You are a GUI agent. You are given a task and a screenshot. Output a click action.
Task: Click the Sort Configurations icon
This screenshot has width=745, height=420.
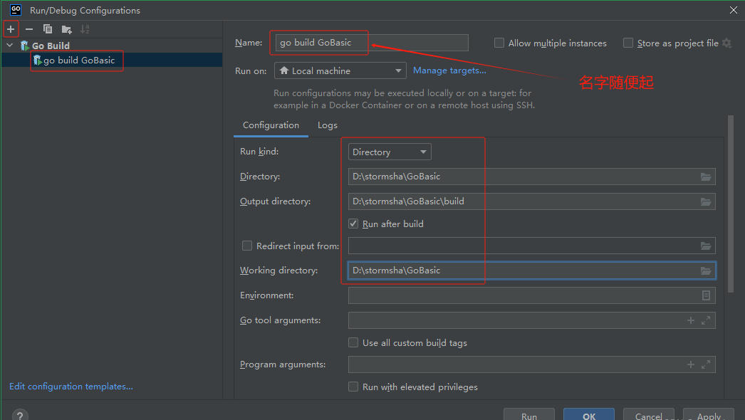tap(85, 29)
